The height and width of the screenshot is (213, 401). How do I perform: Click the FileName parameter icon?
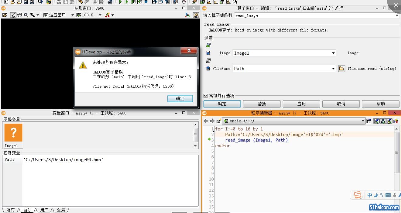point(208,69)
